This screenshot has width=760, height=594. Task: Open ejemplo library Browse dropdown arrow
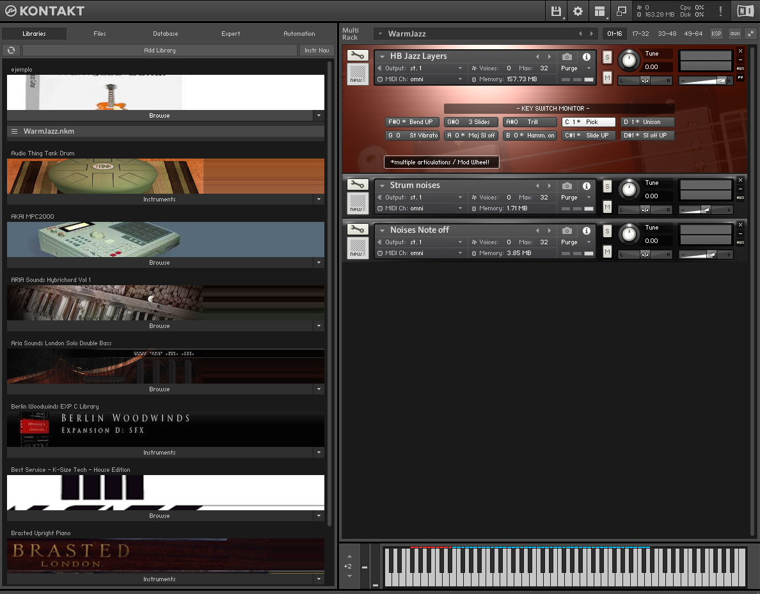[319, 115]
